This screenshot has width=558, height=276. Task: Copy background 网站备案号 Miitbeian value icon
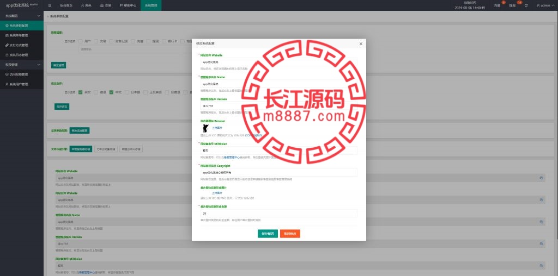coord(541,266)
